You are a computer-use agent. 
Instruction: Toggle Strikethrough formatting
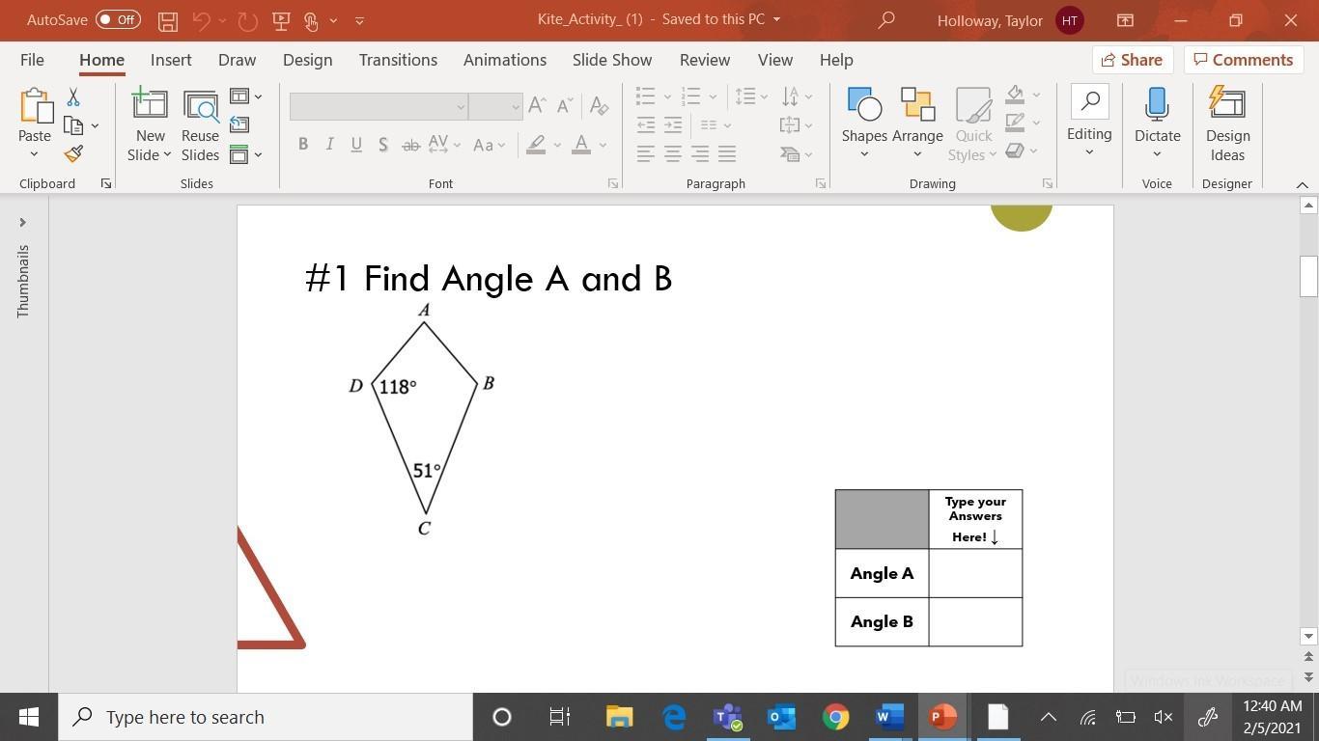(x=410, y=145)
